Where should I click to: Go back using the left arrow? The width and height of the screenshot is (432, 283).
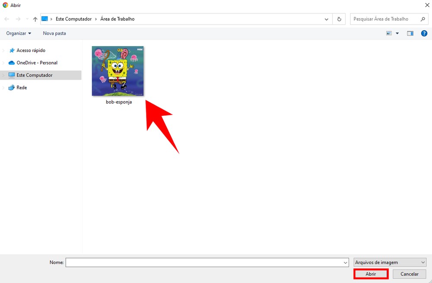6,19
